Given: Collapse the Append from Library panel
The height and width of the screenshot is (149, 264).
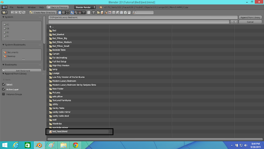Looking at the screenshot, I should 3,74.
